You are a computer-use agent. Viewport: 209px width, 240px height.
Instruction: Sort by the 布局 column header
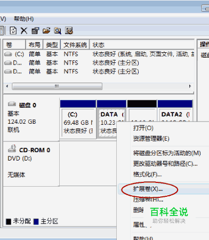(x=35, y=45)
